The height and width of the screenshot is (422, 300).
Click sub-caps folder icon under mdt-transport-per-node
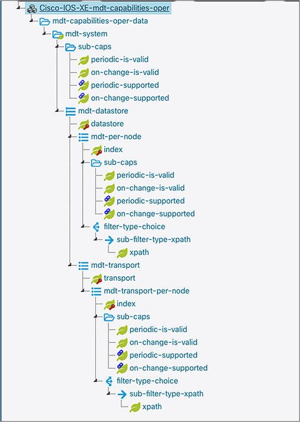[x=110, y=317]
